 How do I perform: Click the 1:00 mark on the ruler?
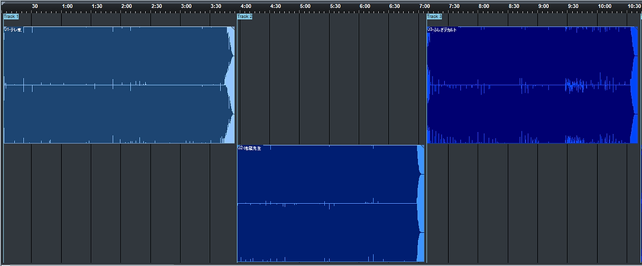coord(67,6)
